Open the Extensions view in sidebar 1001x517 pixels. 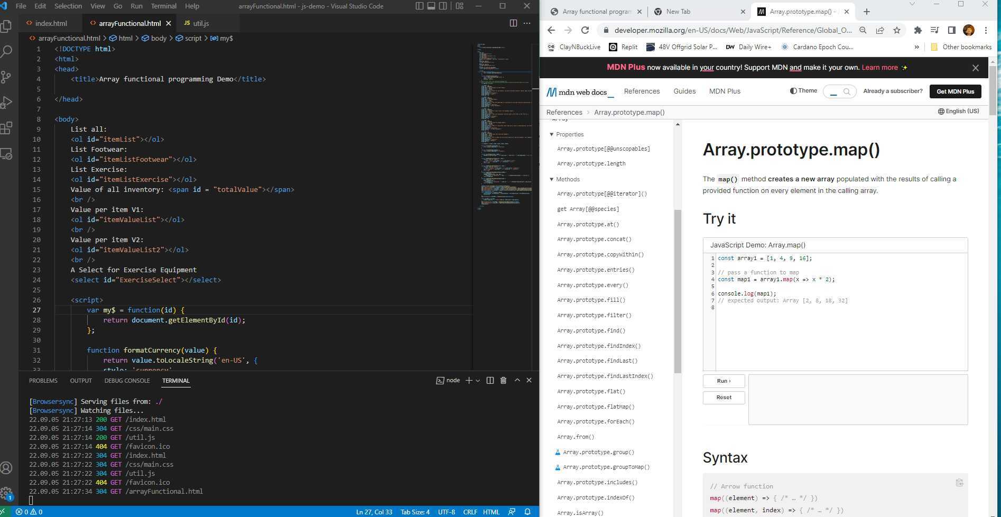(x=7, y=128)
